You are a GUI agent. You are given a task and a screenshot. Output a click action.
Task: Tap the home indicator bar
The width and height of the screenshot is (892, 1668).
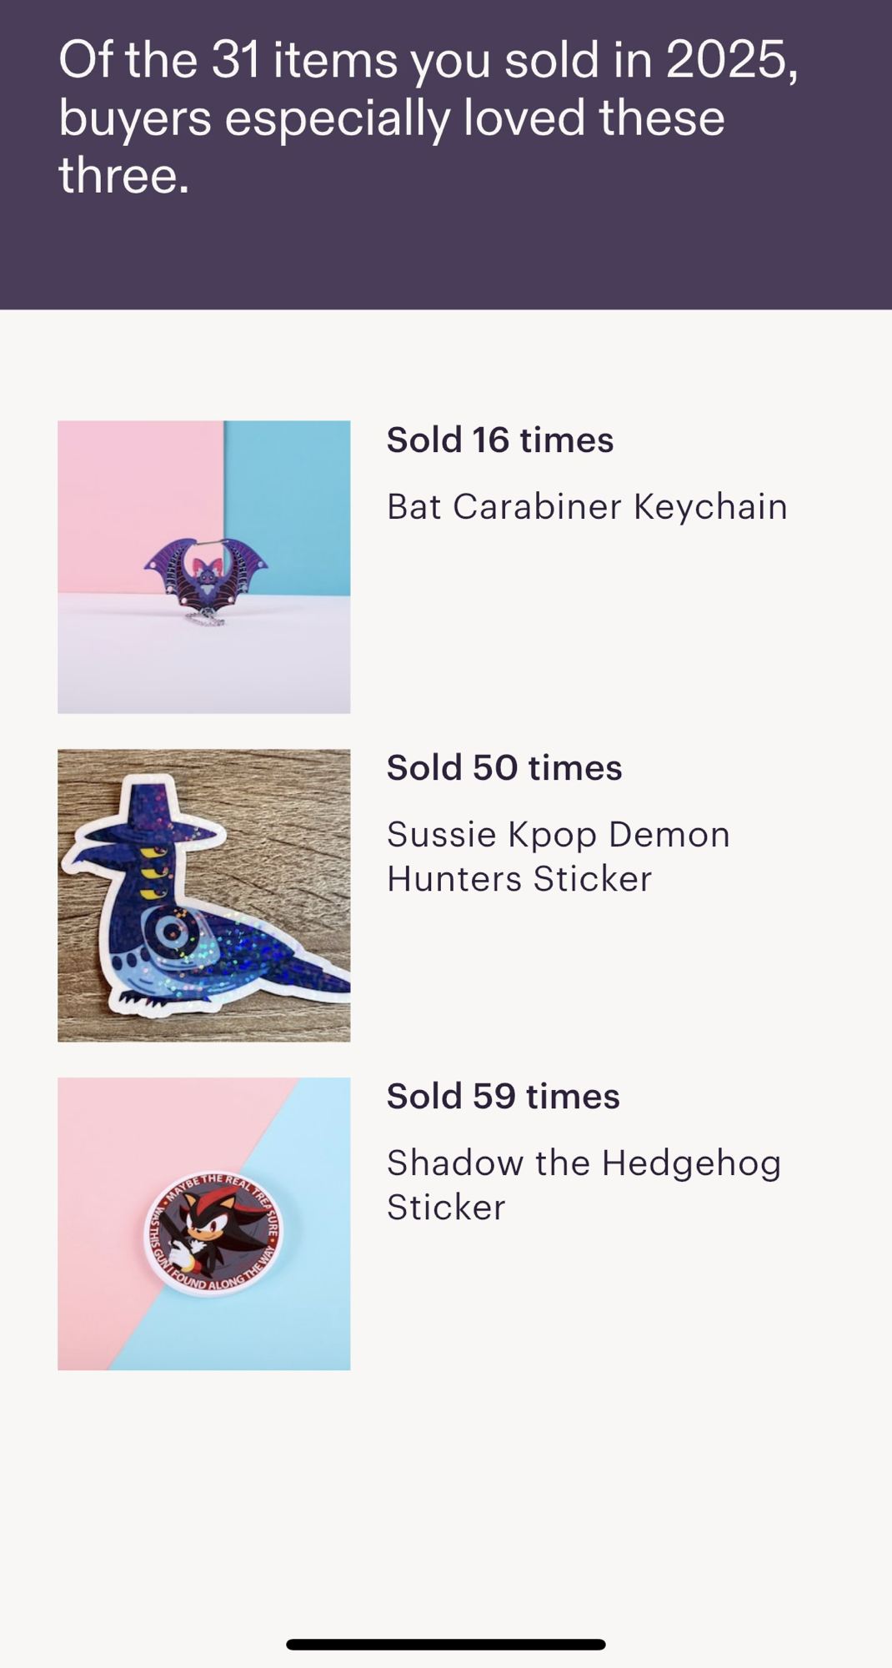[446, 1644]
